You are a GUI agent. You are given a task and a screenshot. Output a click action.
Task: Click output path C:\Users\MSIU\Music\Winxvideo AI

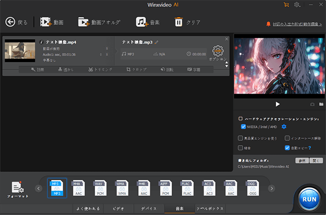(x=263, y=167)
